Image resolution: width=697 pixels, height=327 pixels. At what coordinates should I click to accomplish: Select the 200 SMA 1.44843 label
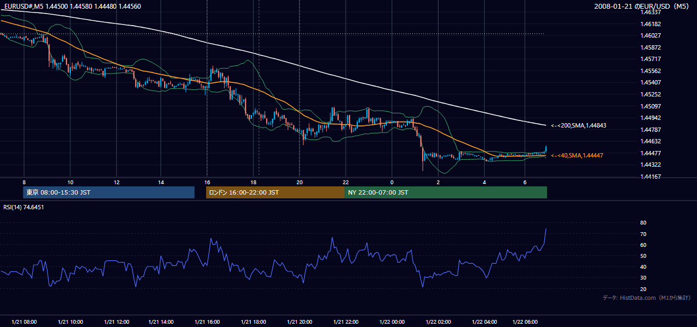[x=579, y=125]
